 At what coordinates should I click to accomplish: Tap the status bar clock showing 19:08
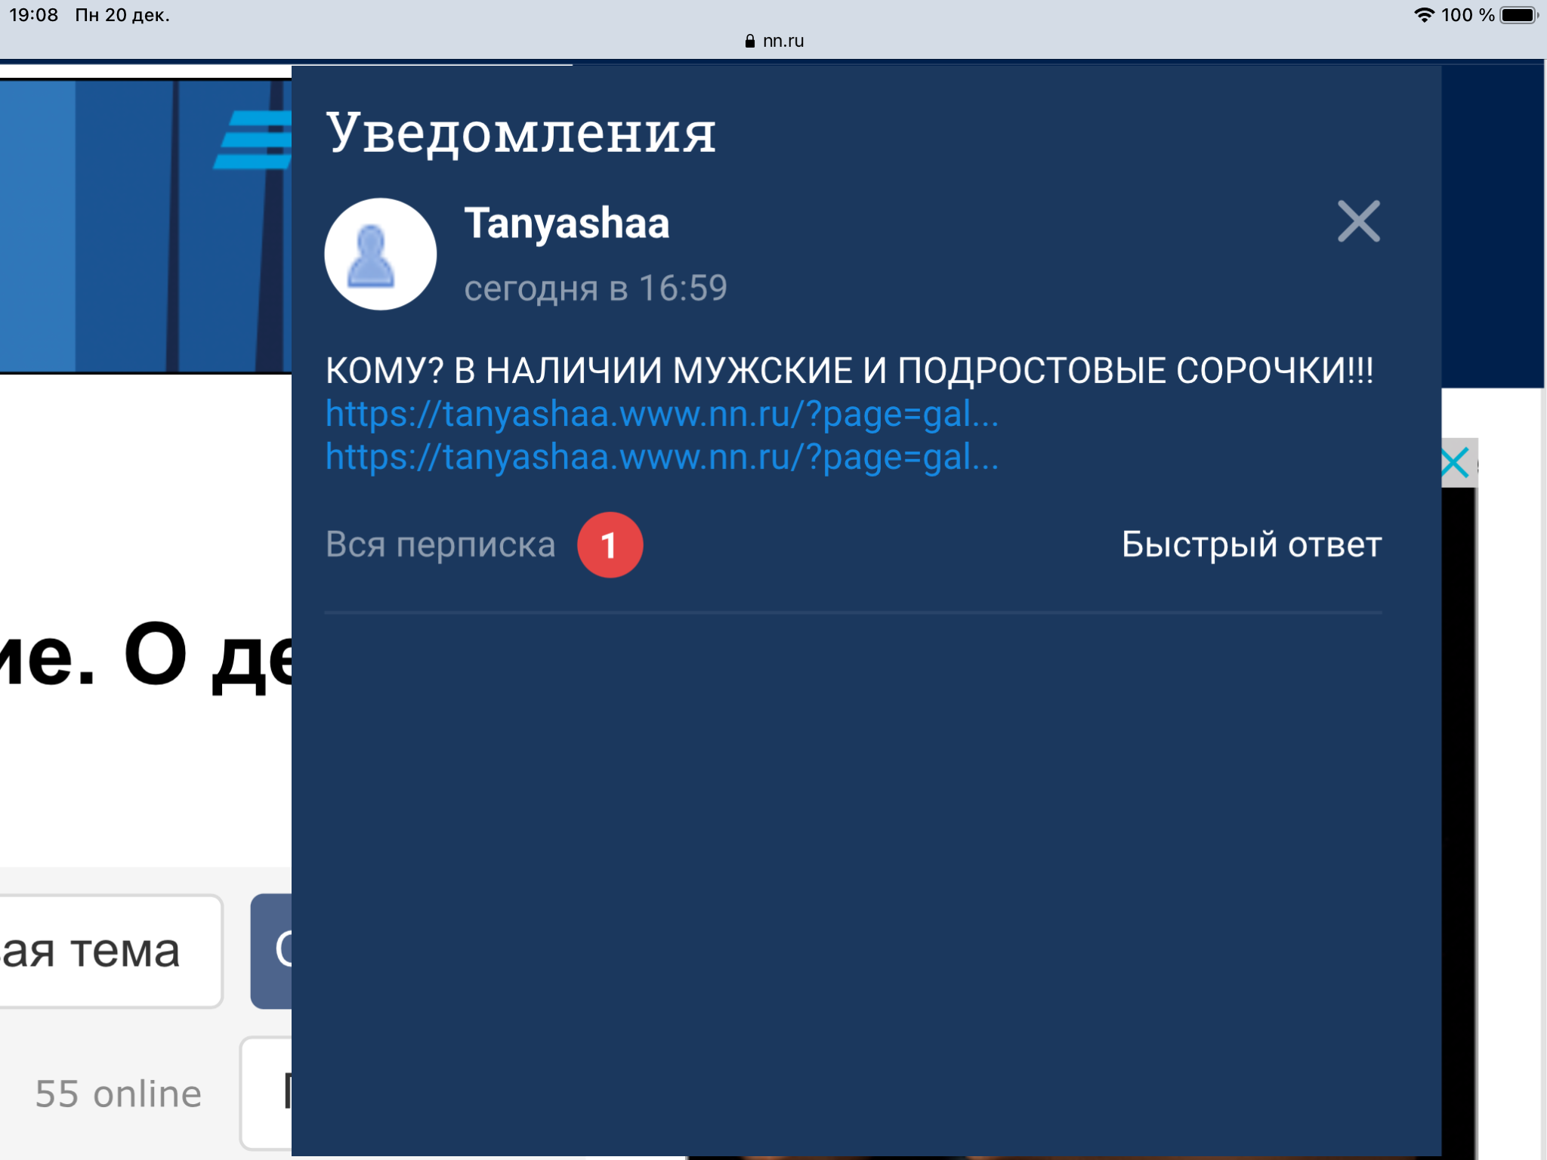click(33, 15)
